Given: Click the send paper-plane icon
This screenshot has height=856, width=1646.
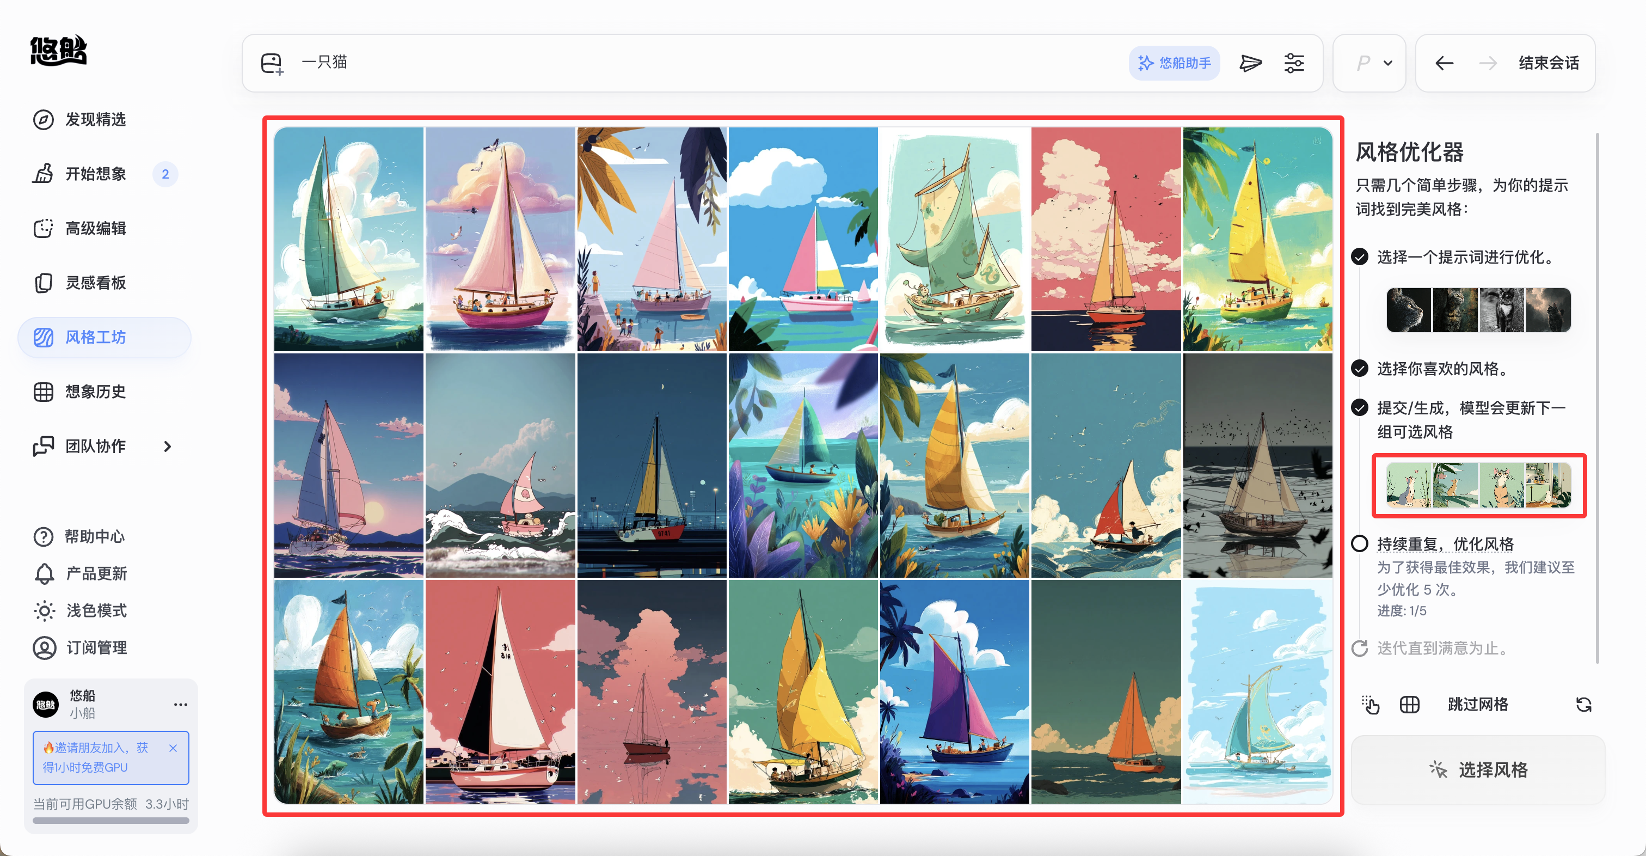Looking at the screenshot, I should point(1250,63).
